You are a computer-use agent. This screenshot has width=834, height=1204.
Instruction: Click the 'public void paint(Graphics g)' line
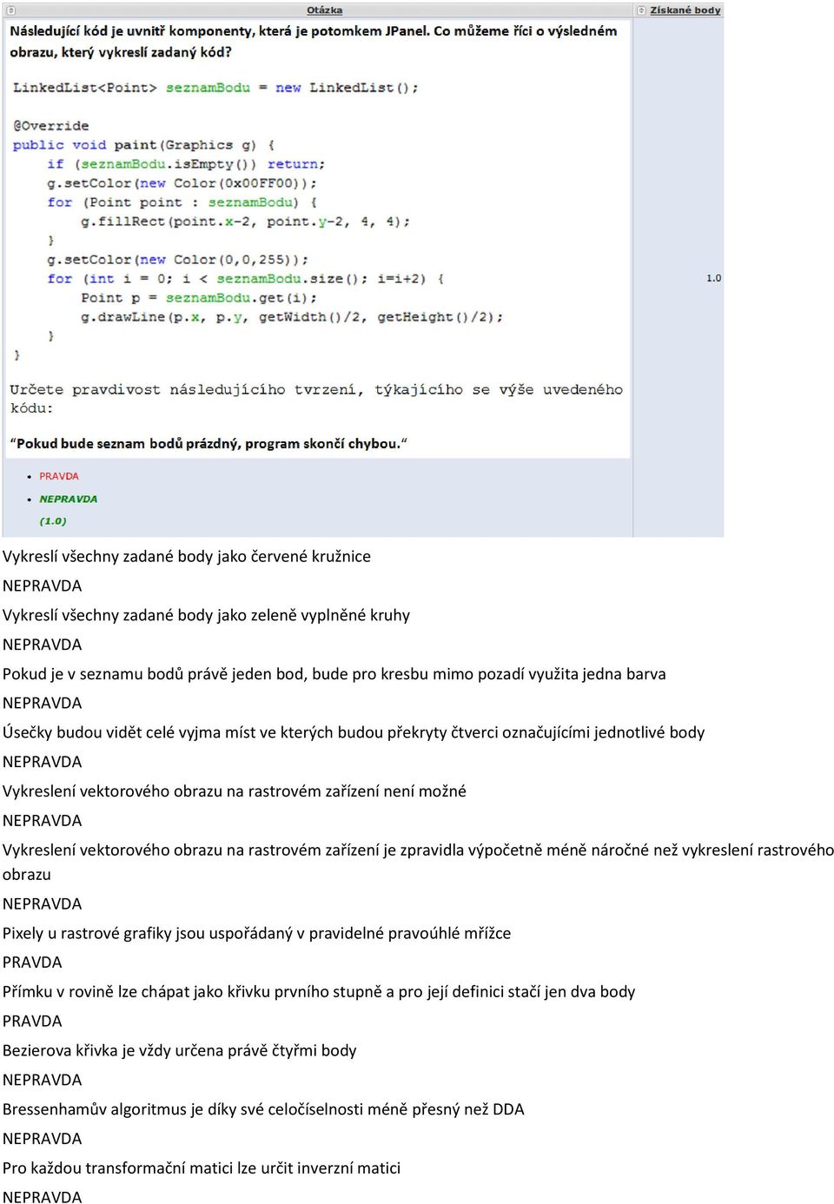[143, 145]
